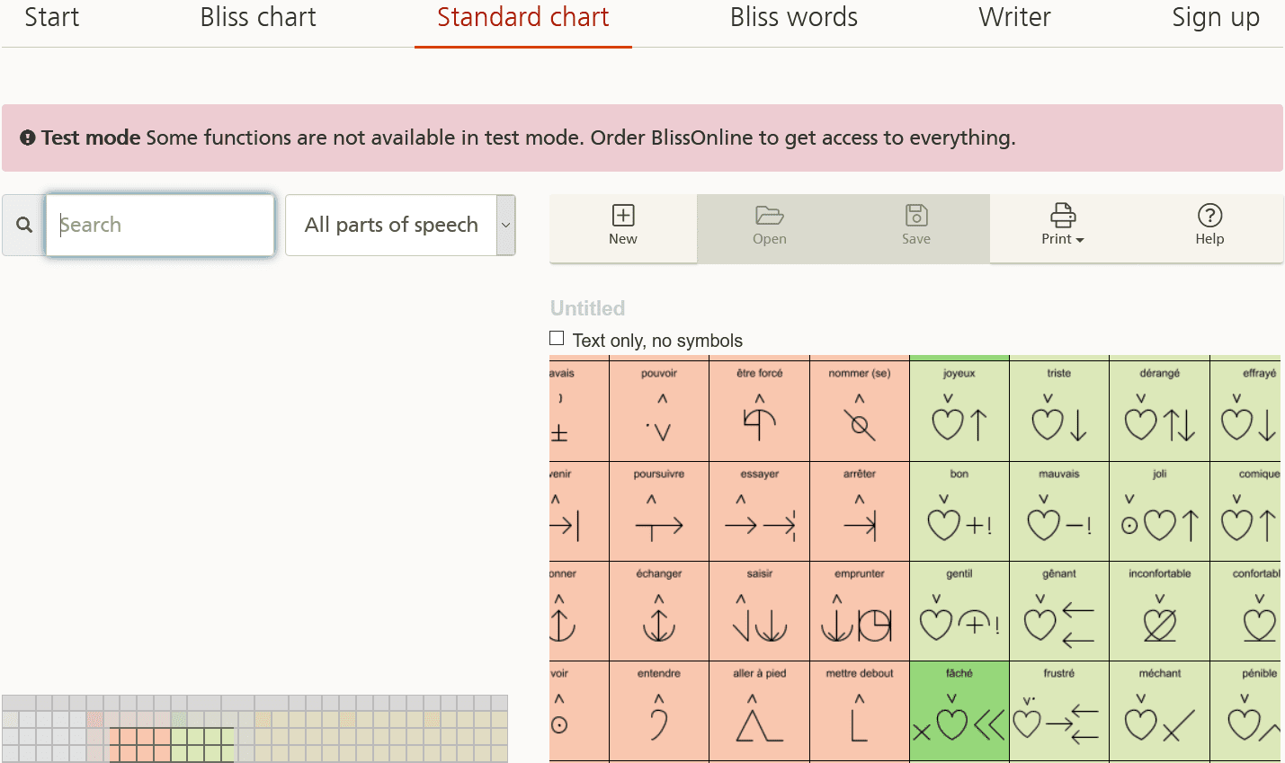
Task: Click the Sign up link
Action: pos(1216,18)
